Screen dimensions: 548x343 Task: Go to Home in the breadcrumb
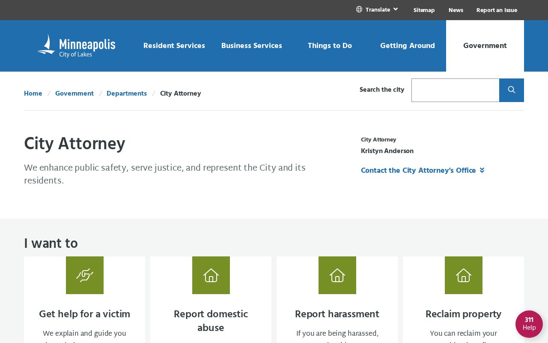(33, 93)
